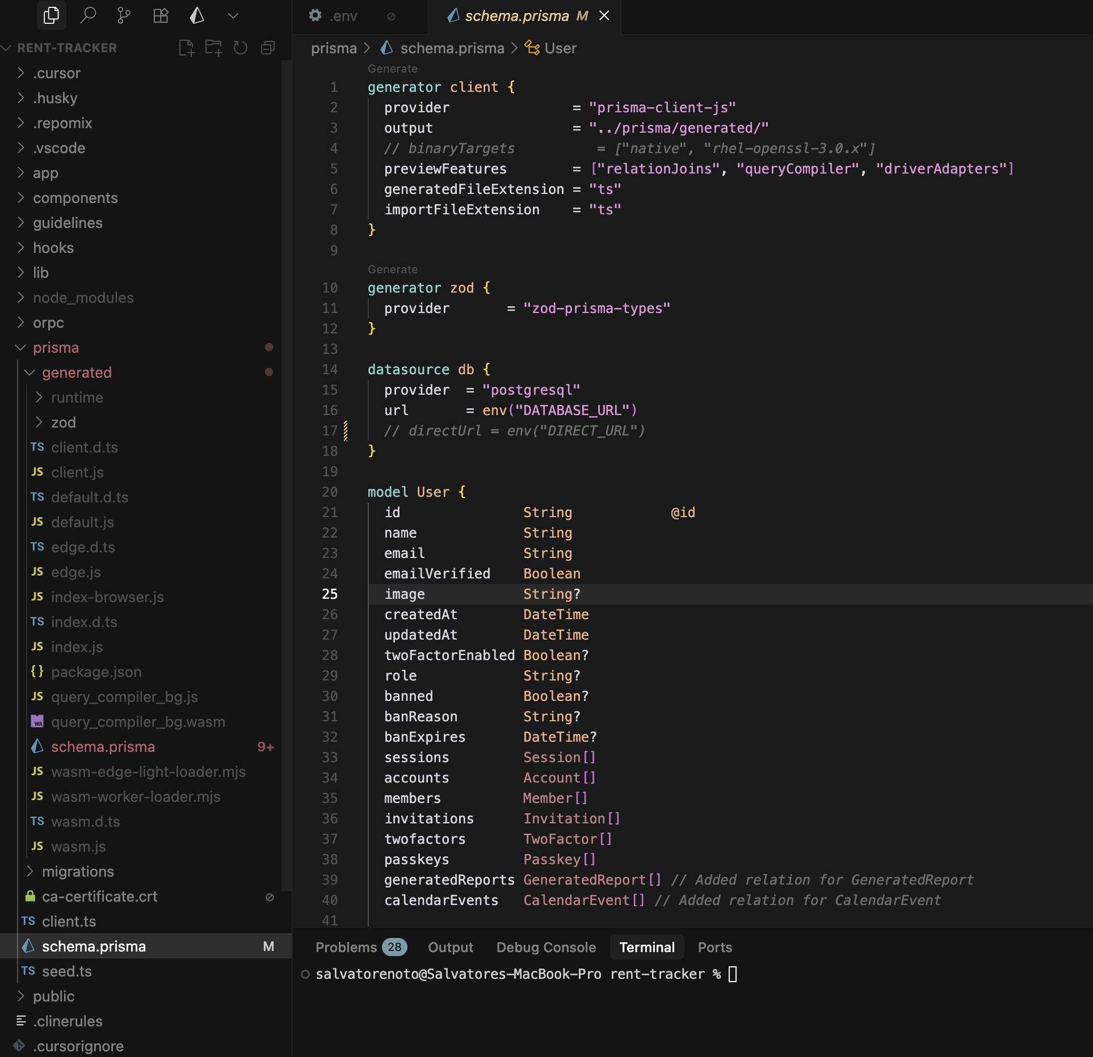Collapse all folders in explorer
Screen dimensions: 1093x1057
(x=268, y=48)
